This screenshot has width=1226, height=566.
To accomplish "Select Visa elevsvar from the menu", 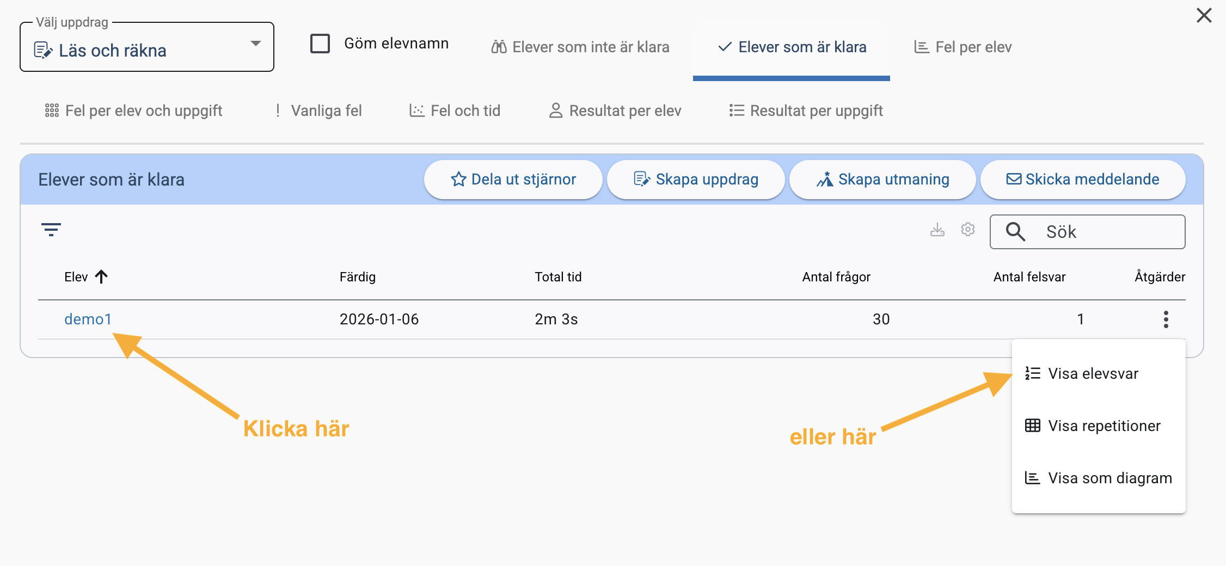I will point(1093,374).
